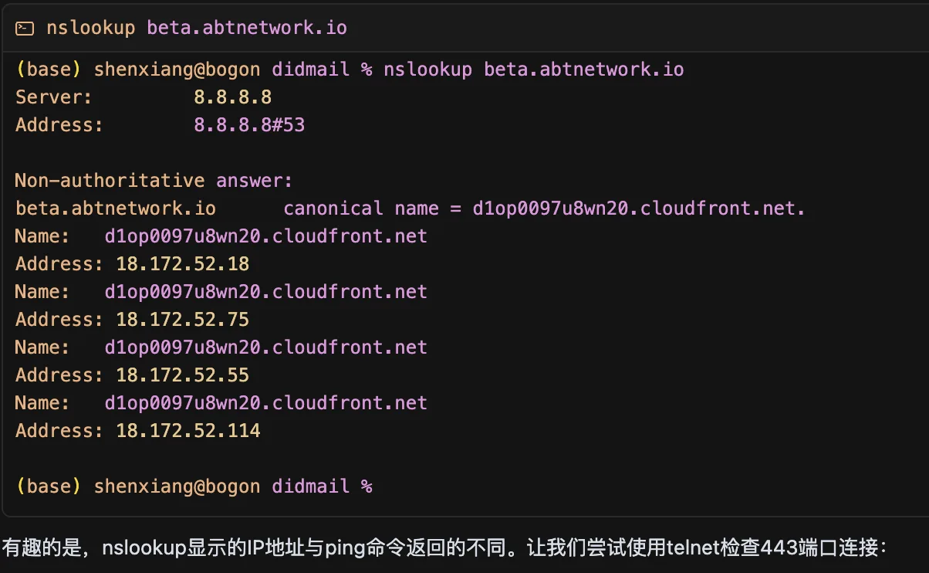Click the IP address 18.172.52.18
The image size is (929, 573).
(183, 264)
